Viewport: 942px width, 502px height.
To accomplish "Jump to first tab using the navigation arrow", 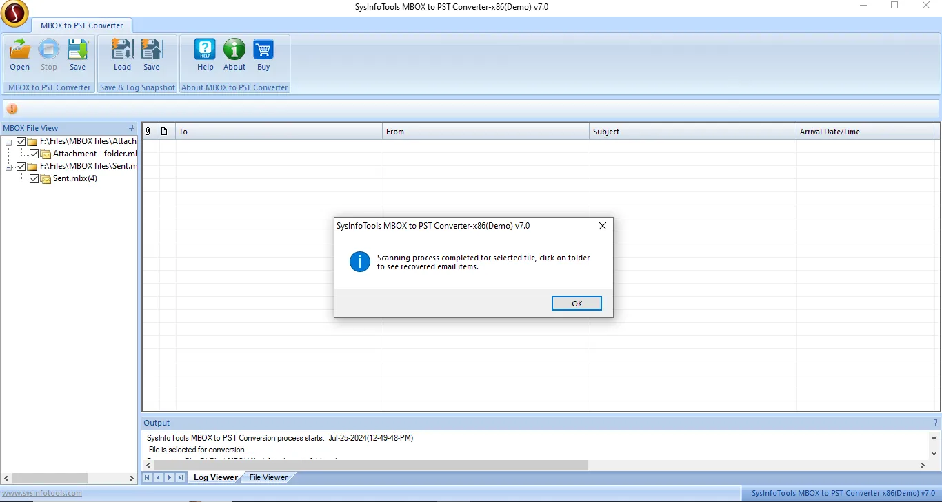I will tap(148, 477).
